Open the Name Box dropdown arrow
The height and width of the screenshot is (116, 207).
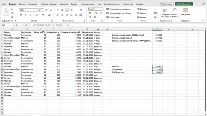tap(13, 25)
